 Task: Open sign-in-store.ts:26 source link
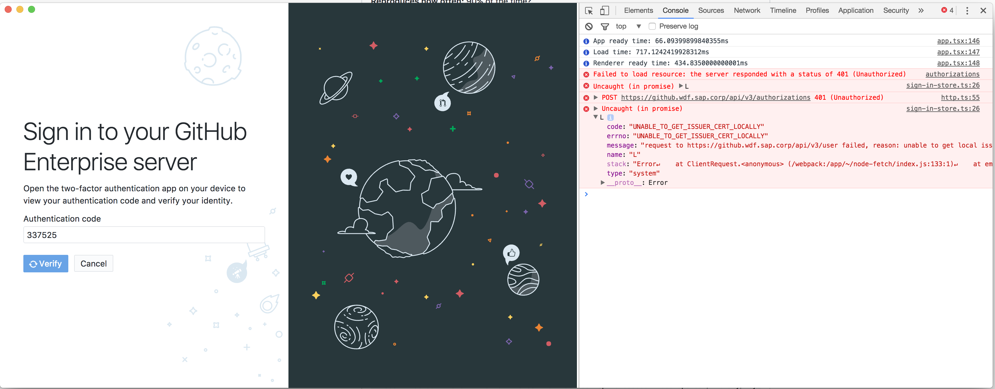coord(943,86)
